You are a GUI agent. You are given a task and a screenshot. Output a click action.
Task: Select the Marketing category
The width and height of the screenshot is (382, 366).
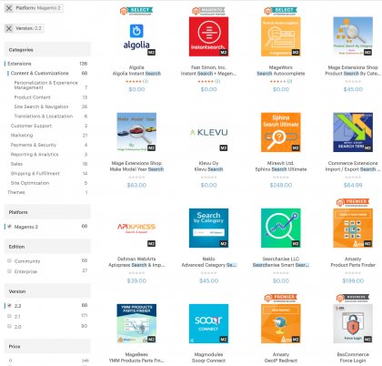(x=22, y=136)
